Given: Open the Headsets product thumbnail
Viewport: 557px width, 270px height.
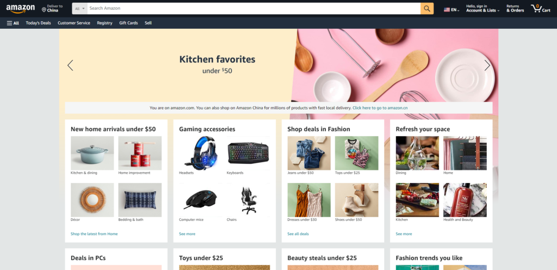Looking at the screenshot, I should pos(201,153).
